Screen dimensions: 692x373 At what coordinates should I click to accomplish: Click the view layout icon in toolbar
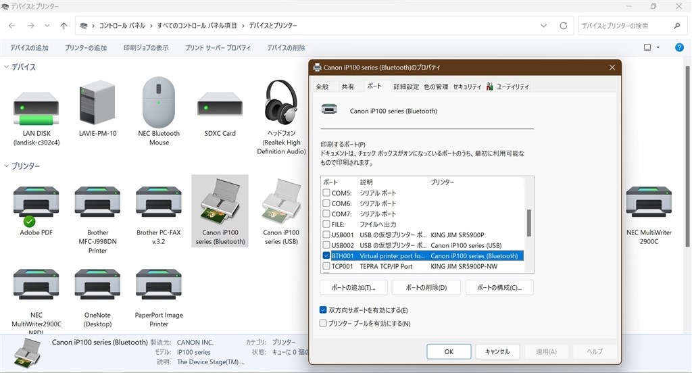coord(647,47)
